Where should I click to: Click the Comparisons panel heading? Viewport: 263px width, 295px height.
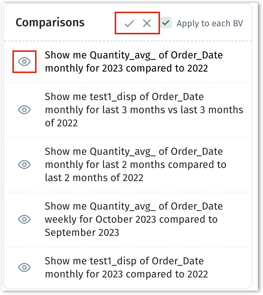(50, 23)
